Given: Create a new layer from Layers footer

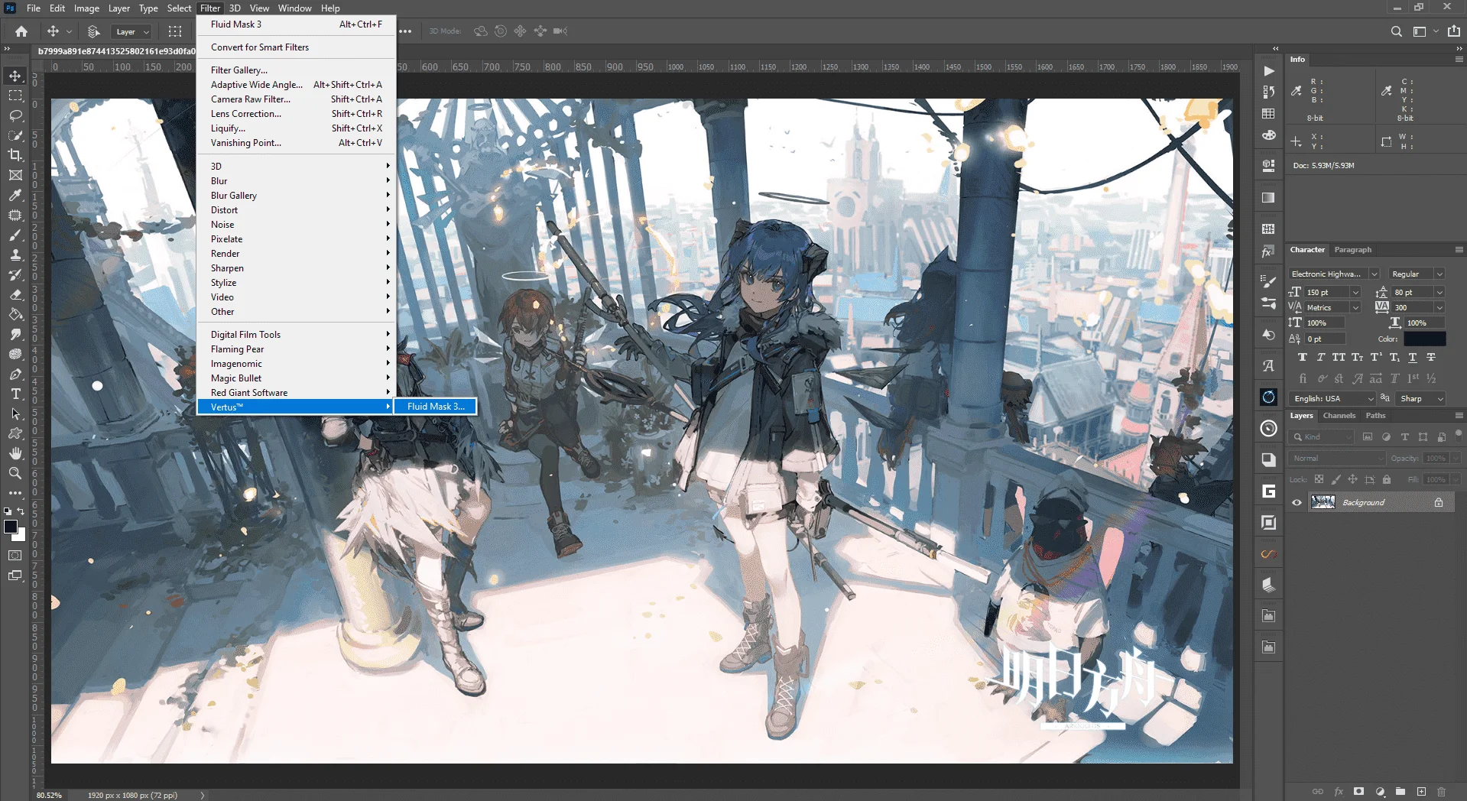Looking at the screenshot, I should (x=1421, y=792).
